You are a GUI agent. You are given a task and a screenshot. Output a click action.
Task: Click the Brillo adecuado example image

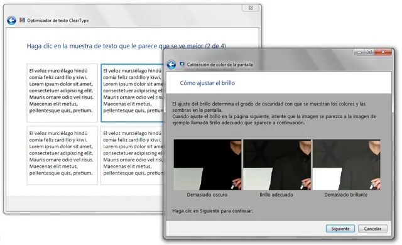(x=277, y=165)
